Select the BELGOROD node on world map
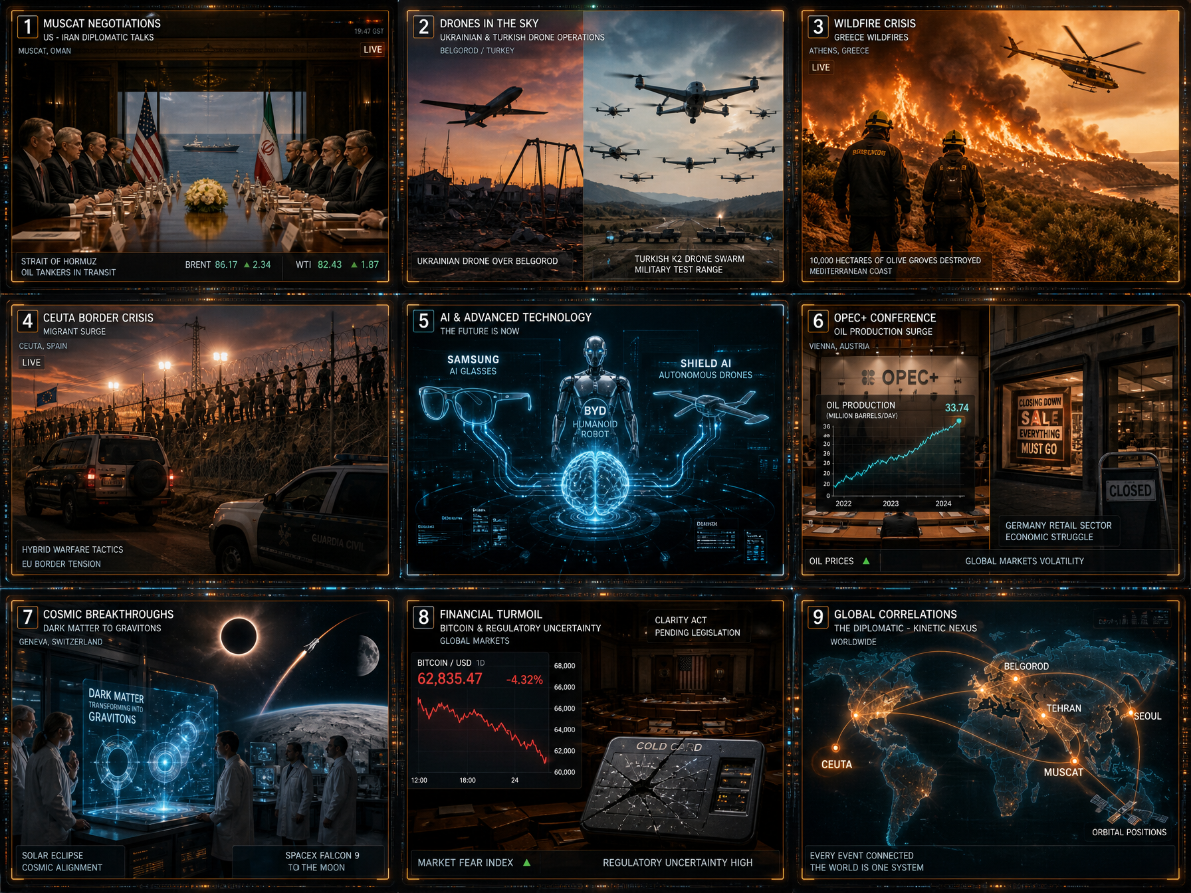This screenshot has width=1191, height=893. (1016, 678)
